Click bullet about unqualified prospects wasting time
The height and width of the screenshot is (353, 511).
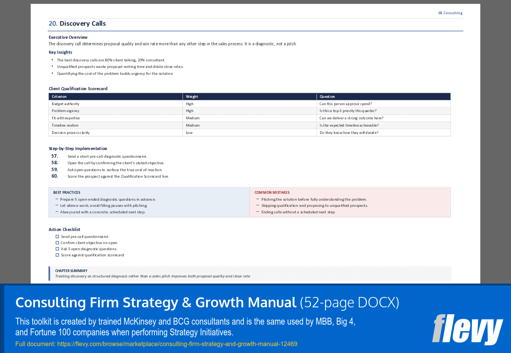(120, 67)
